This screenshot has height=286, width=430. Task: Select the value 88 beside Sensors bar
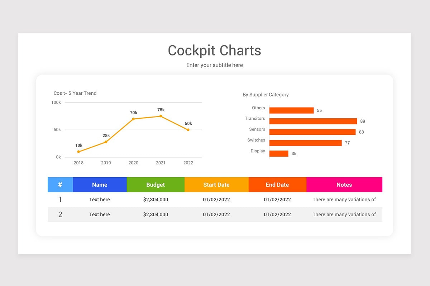[x=361, y=132]
